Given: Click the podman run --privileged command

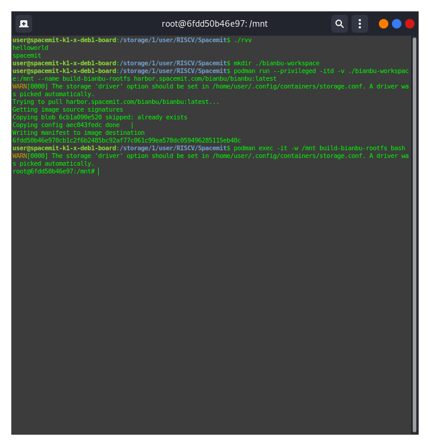Looking at the screenshot, I should pos(321,71).
